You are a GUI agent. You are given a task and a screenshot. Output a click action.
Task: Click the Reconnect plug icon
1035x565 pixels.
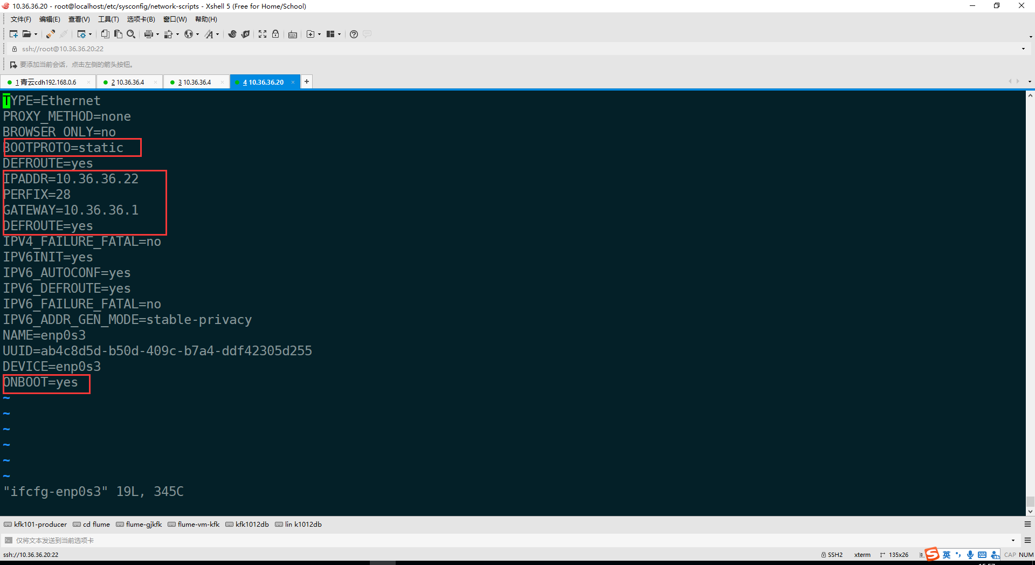(50, 34)
